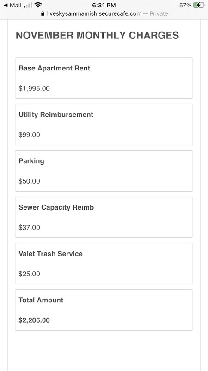Select the Base Apartment Rent label

tap(55, 68)
